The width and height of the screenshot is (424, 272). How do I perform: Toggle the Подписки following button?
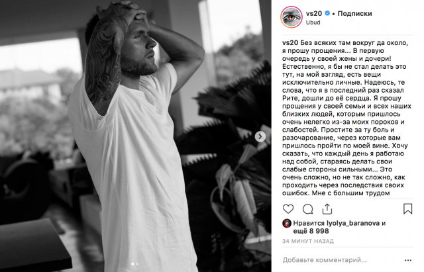tap(354, 13)
